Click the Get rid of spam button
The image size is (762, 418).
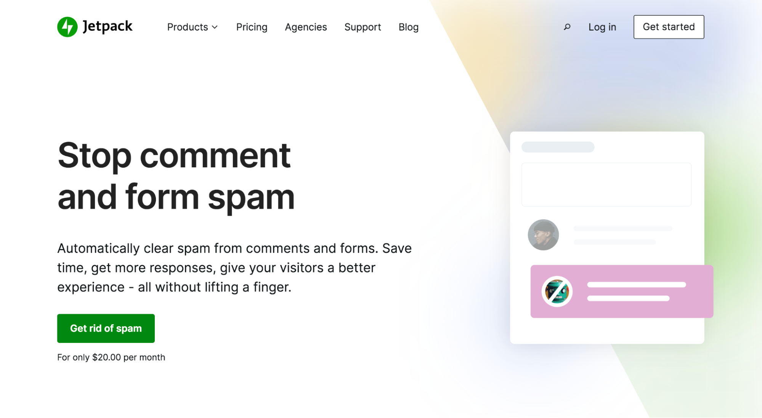[106, 328]
